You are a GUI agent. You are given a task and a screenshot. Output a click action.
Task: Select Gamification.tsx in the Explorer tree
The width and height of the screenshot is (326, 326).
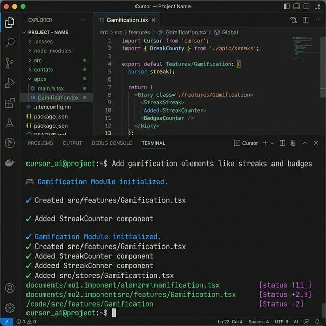(57, 98)
